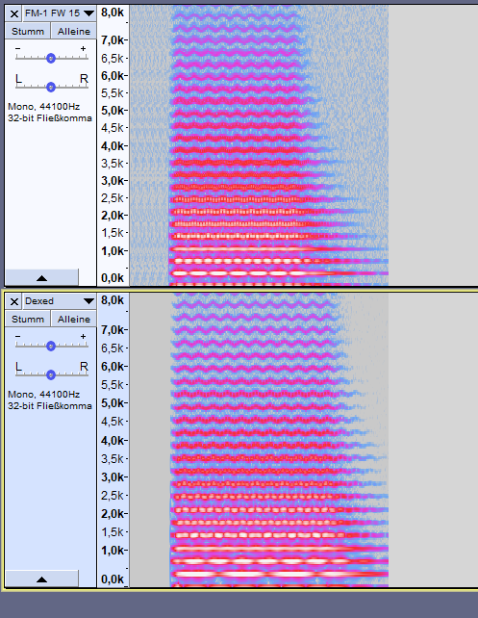The image size is (478, 618).
Task: Mute Dexed track with Stumm button
Action: click(x=28, y=319)
